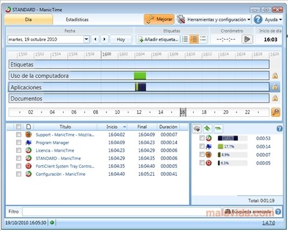Open Búsqueda avanzada search
This screenshot has height=231, width=288.
248,211
